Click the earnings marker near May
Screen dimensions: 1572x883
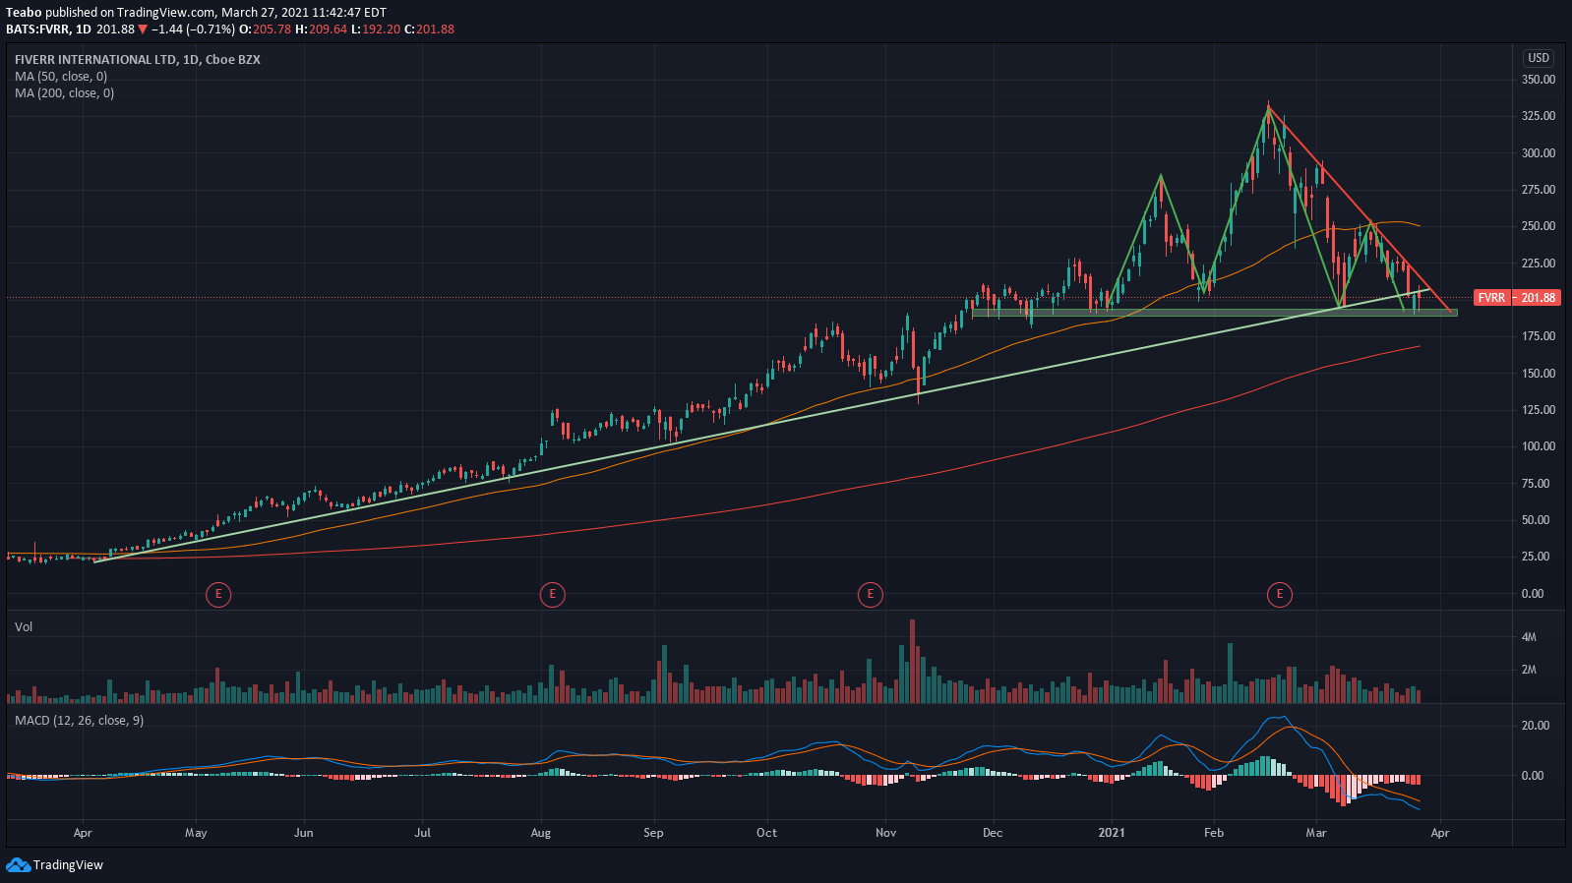tap(218, 594)
